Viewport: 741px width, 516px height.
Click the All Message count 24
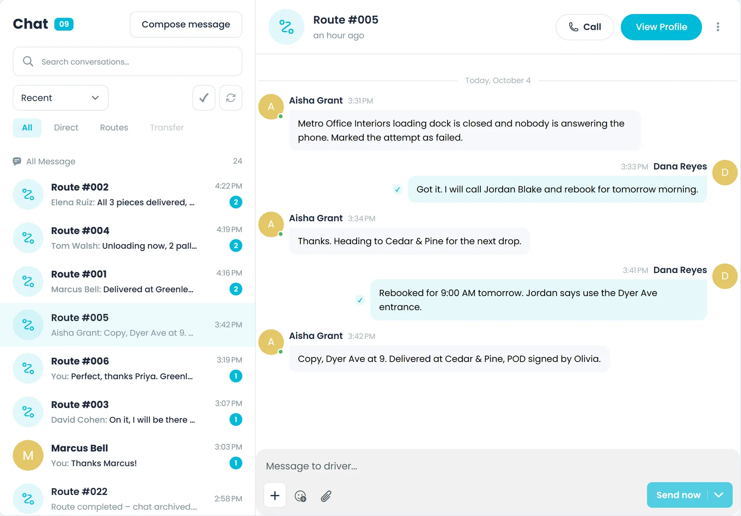tap(238, 161)
